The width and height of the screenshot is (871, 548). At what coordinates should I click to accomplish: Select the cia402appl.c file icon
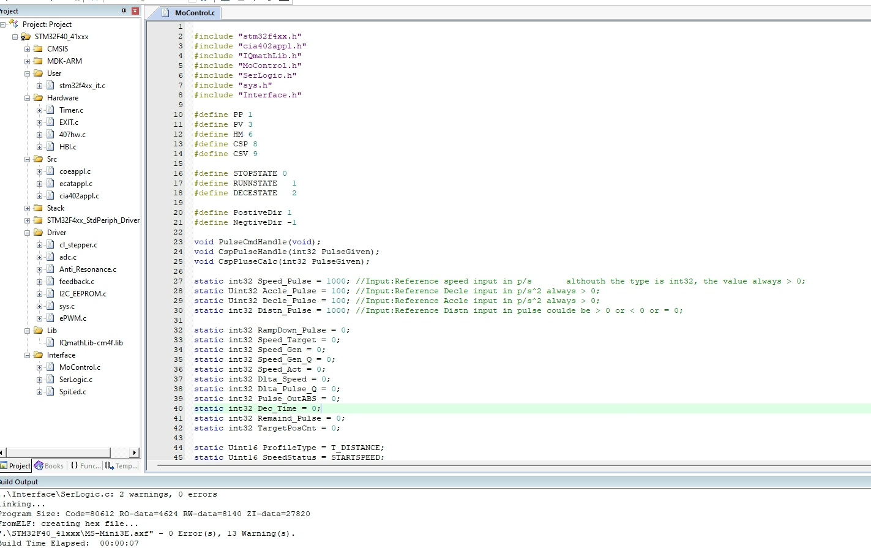click(x=51, y=196)
